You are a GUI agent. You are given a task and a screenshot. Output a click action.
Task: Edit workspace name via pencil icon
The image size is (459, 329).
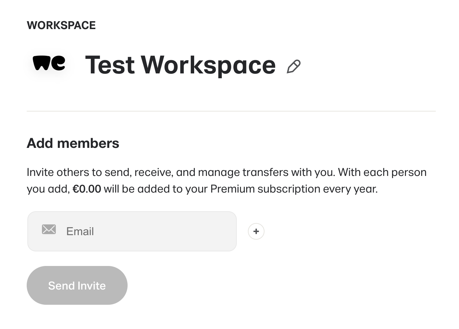(x=294, y=66)
